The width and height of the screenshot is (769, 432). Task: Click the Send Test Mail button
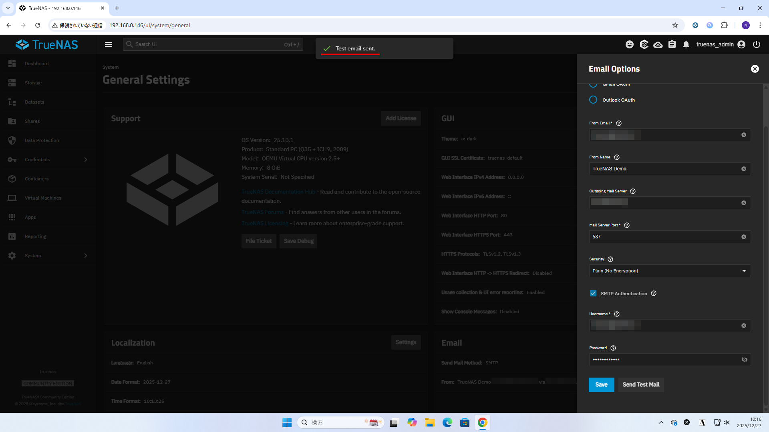tap(641, 384)
